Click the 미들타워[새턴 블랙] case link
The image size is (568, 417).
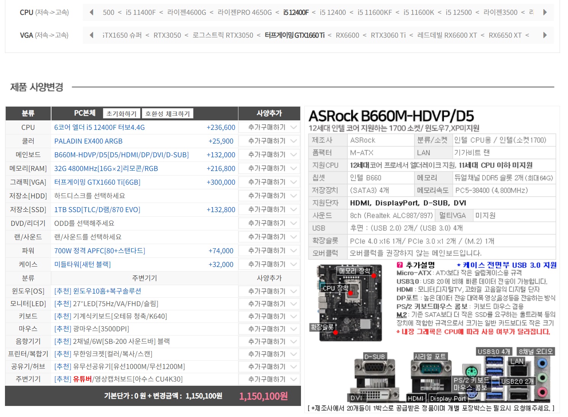(x=82, y=265)
